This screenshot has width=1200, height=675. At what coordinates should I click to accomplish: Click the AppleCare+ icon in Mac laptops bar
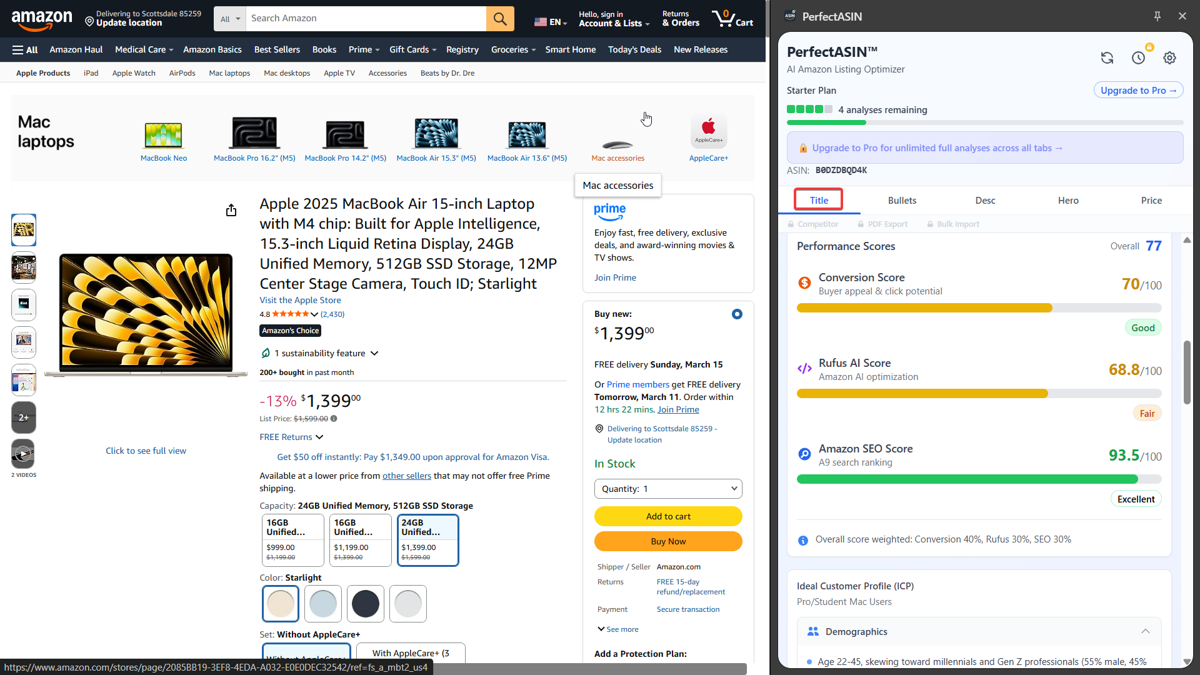(x=709, y=132)
